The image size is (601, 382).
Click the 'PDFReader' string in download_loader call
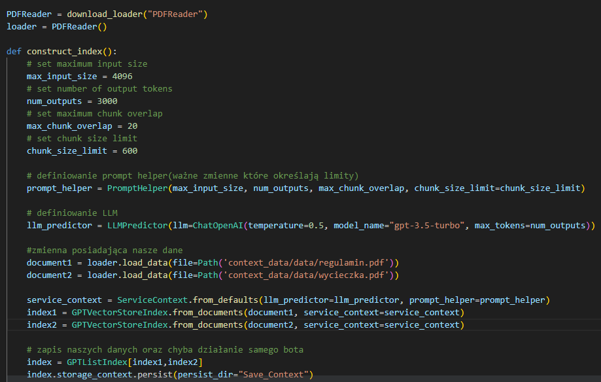point(175,14)
